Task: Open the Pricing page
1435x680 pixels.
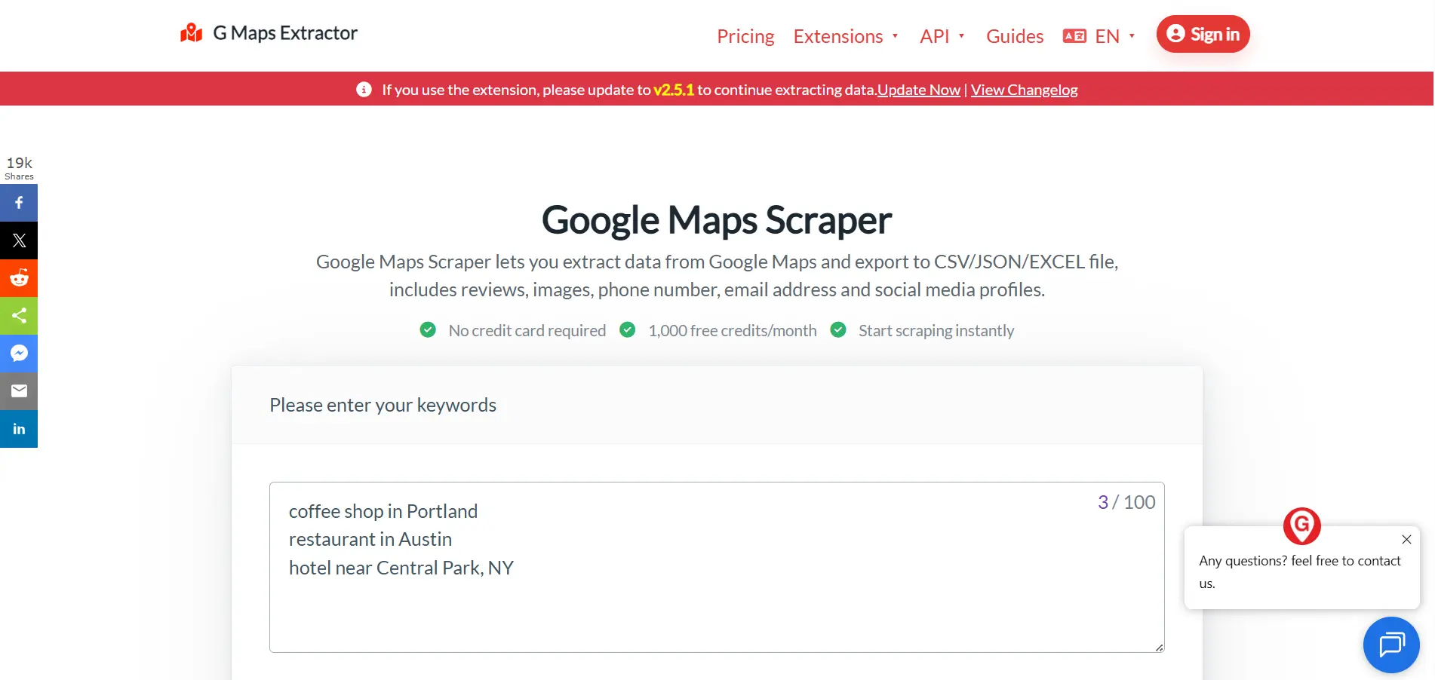Action: coord(745,36)
